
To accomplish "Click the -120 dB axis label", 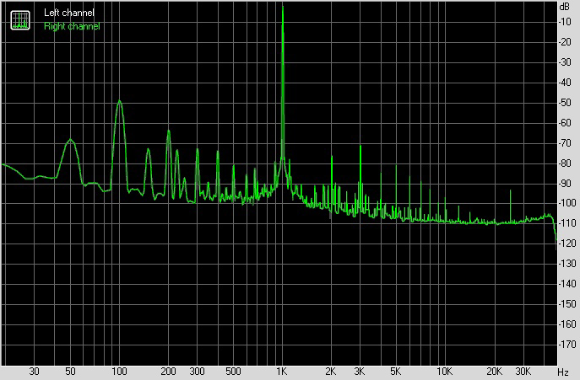I will pos(566,244).
